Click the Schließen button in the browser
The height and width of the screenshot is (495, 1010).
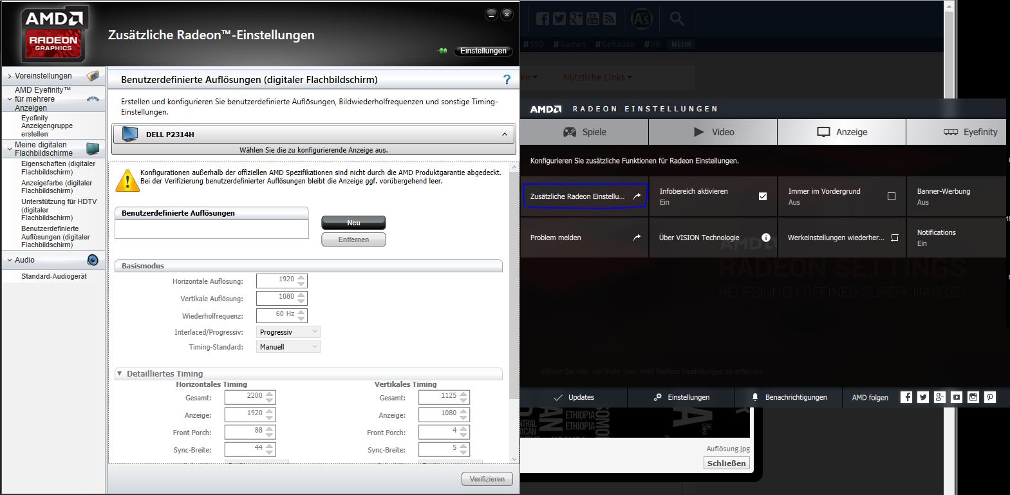727,463
